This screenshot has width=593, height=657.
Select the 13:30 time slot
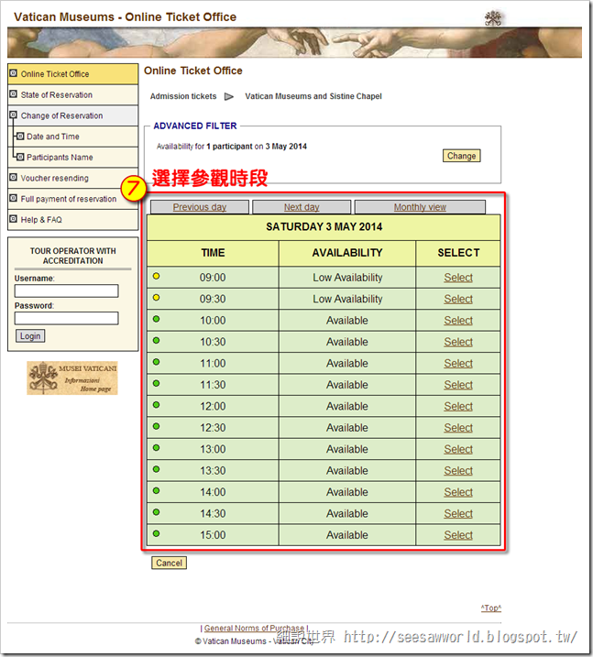458,471
